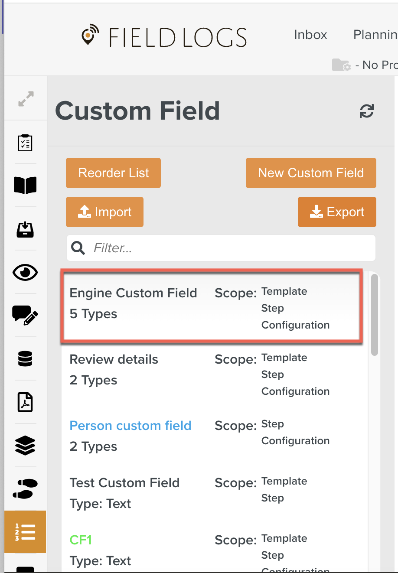Select the numbered list sidebar icon
This screenshot has height=573, width=398.
click(25, 532)
